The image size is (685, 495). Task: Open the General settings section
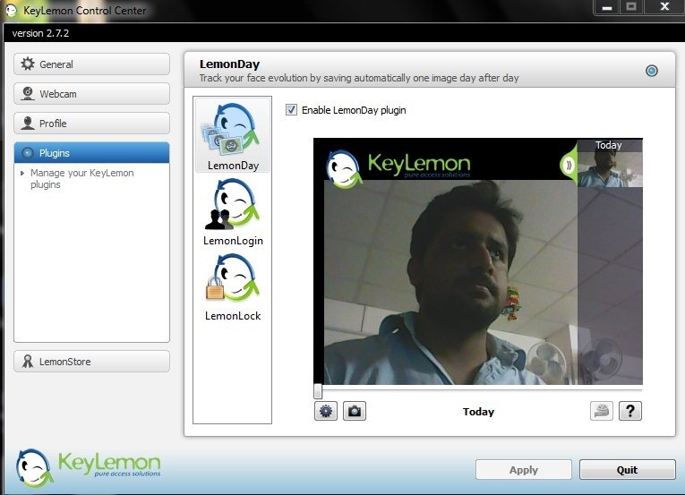pos(91,64)
